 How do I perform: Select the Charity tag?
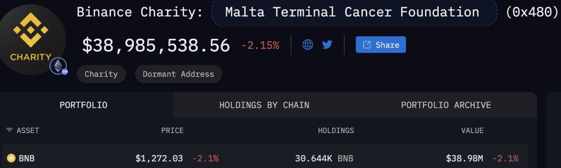101,74
